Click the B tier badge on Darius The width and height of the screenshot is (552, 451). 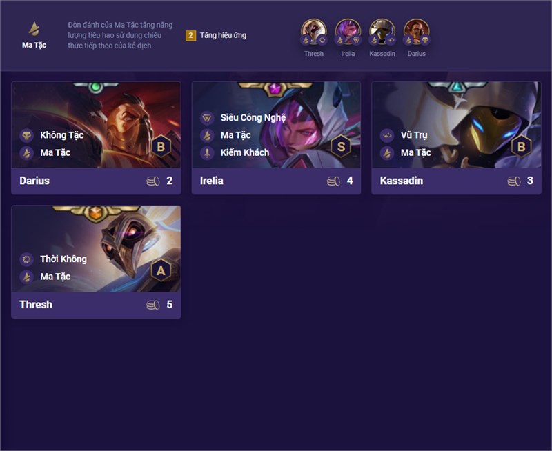pyautogui.click(x=161, y=146)
